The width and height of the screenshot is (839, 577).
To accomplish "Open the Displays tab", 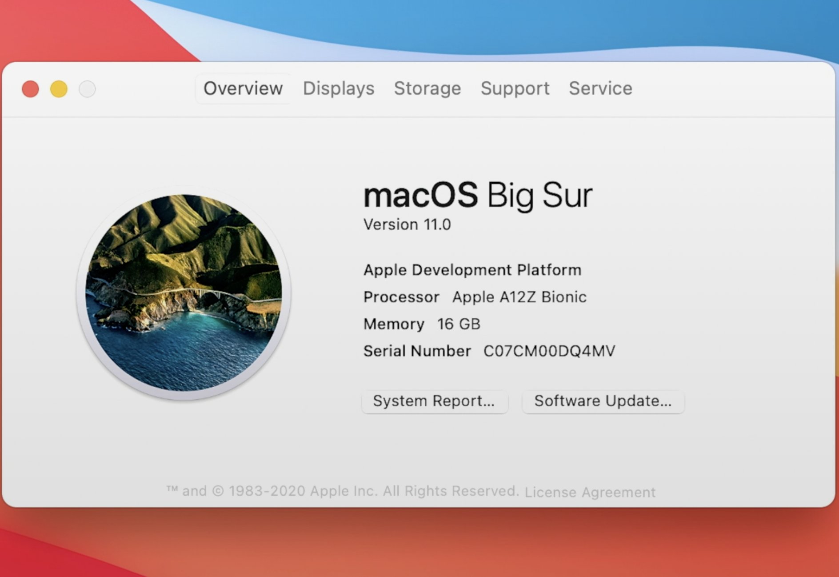I will tap(339, 88).
